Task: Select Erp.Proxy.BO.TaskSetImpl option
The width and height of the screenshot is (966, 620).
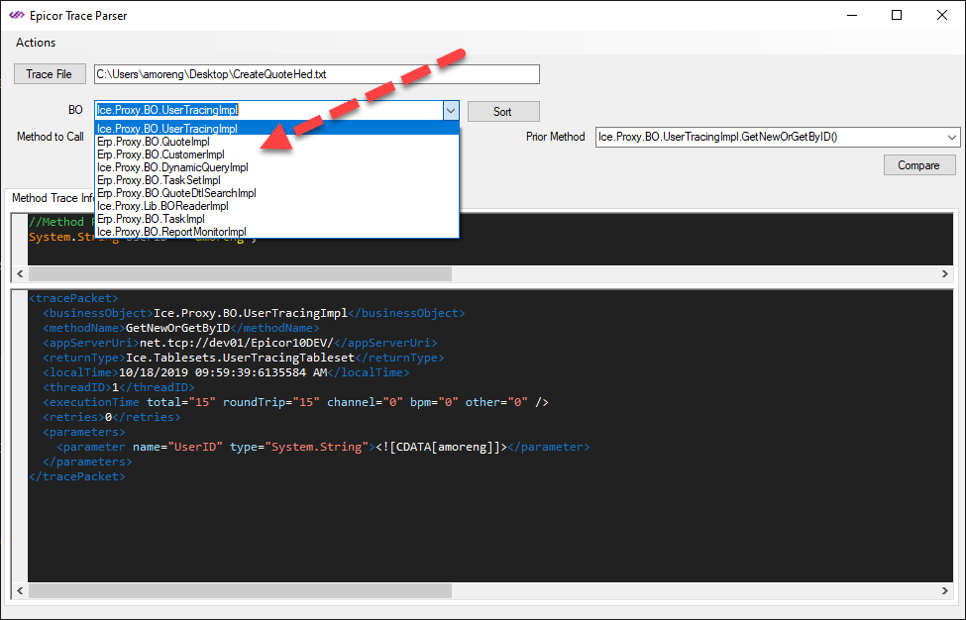Action: tap(277, 180)
